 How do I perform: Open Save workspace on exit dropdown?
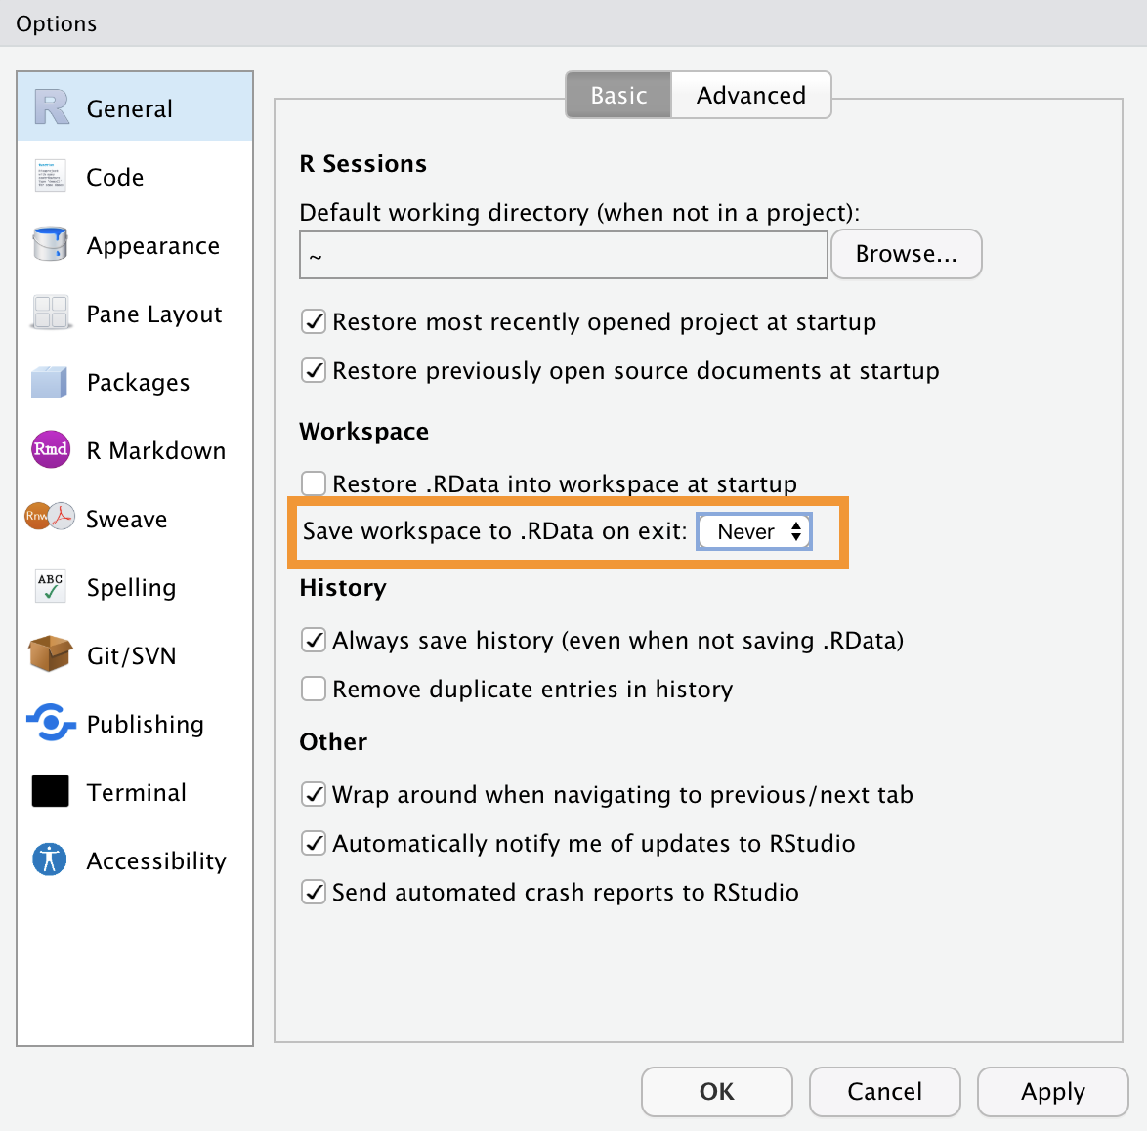(x=754, y=531)
